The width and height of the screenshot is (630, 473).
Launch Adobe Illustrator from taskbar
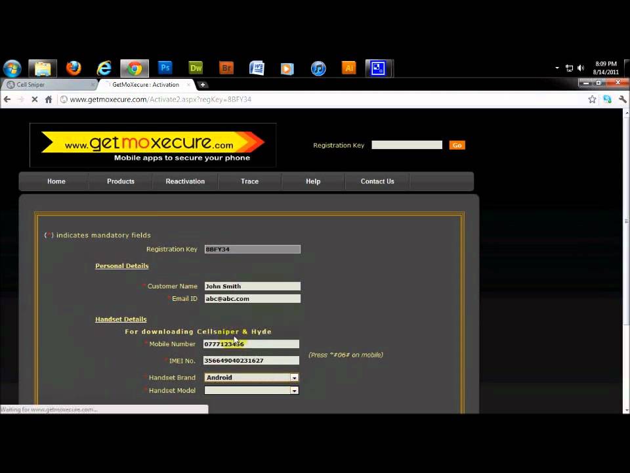(x=348, y=68)
